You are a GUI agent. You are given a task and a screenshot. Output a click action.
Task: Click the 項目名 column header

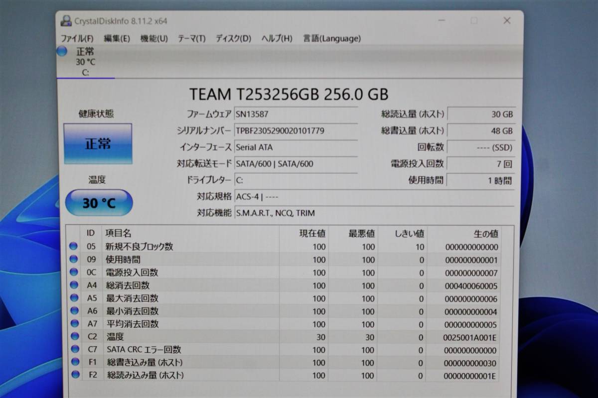[191, 233]
